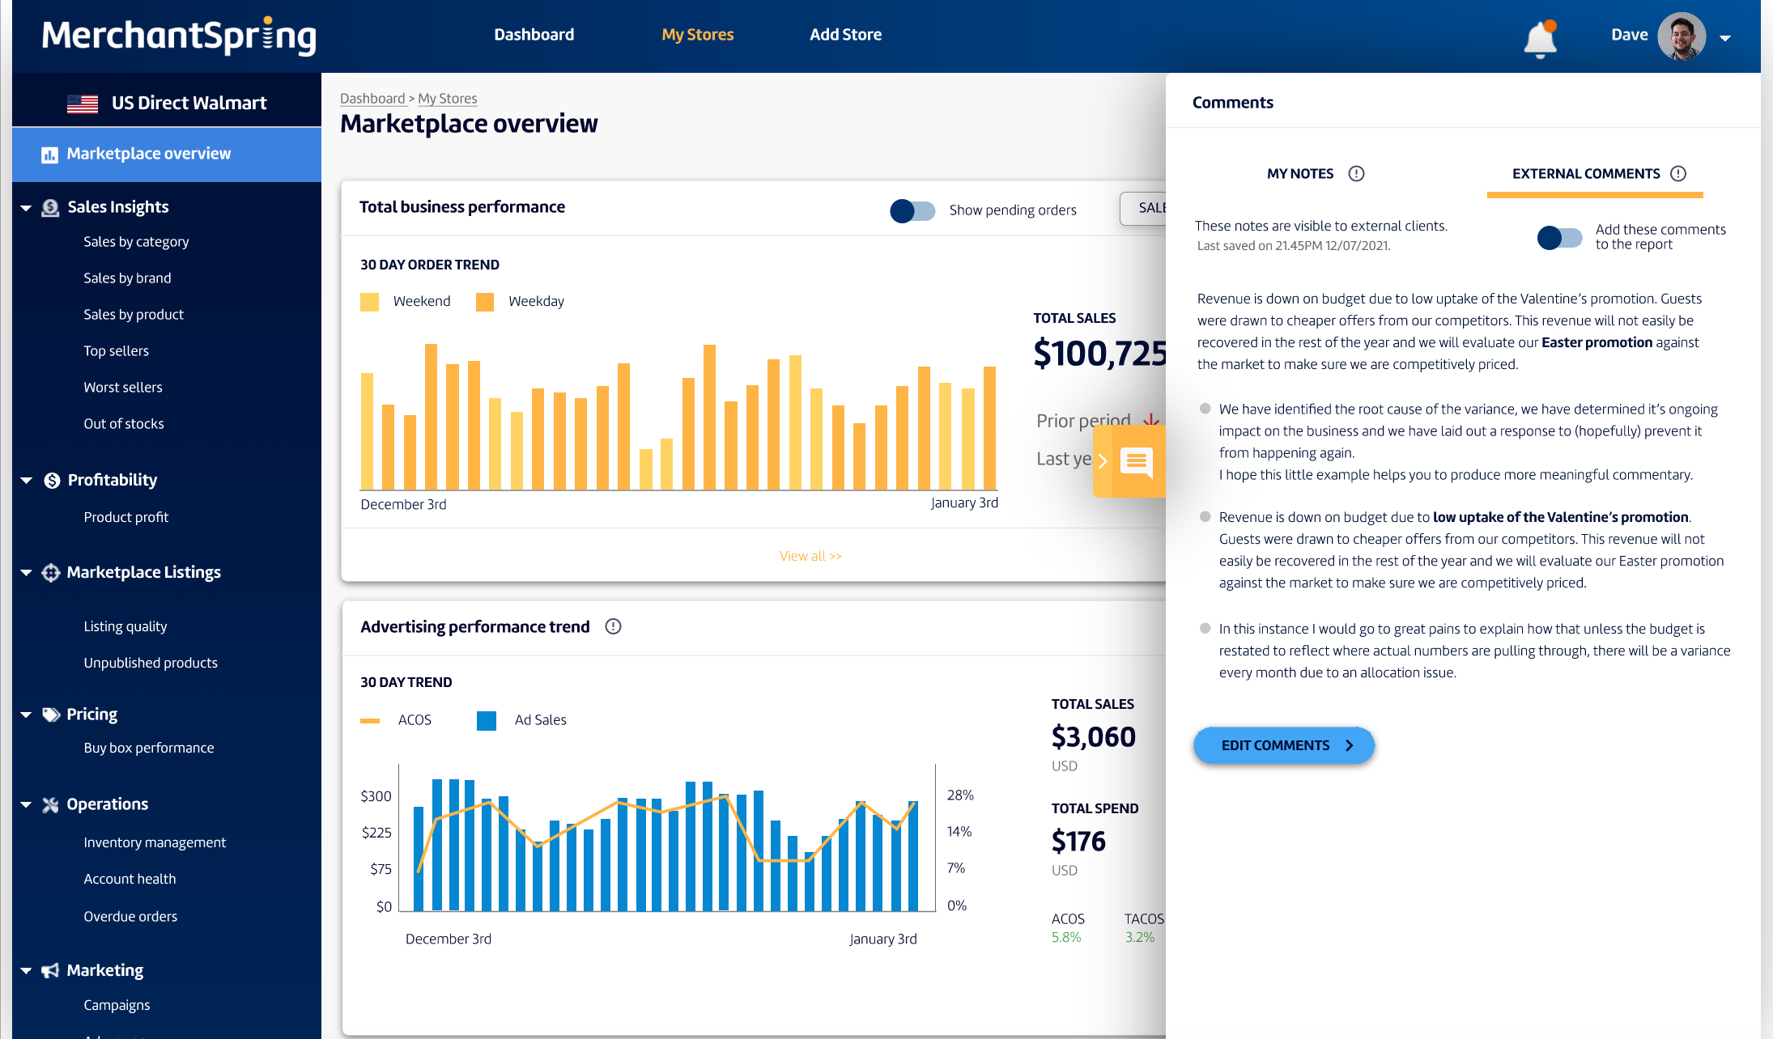The height and width of the screenshot is (1039, 1773).
Task: Click the External Comments info icon
Action: [1678, 173]
